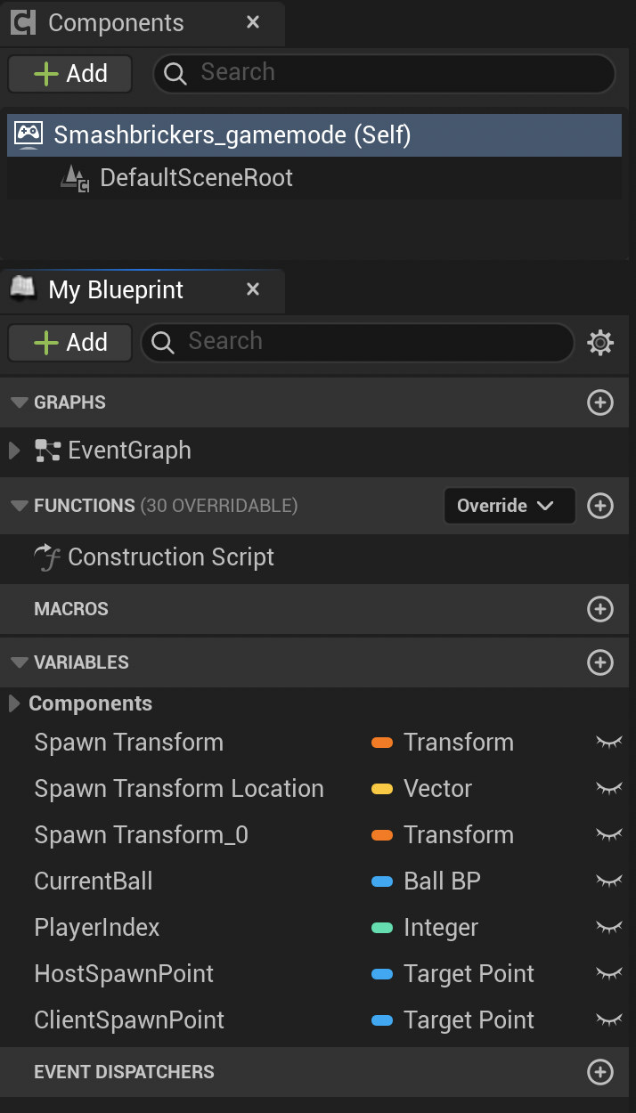The image size is (636, 1113).
Task: Click the DefaultSceneRoot component icon
Action: point(76,178)
